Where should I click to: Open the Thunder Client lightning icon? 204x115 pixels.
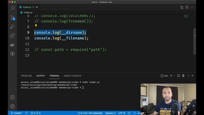[12, 54]
